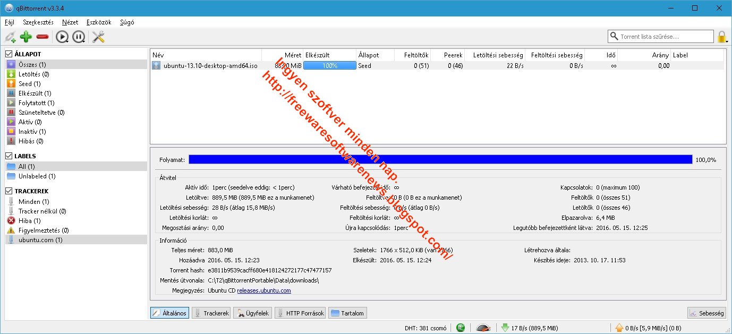This screenshot has width=732, height=334.
Task: Open the Fájl menu
Action: pos(10,22)
